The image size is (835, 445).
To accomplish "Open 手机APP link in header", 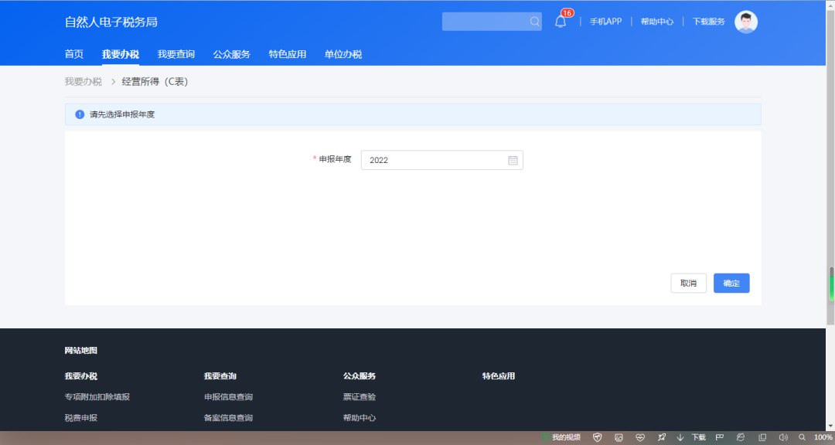I will (605, 22).
